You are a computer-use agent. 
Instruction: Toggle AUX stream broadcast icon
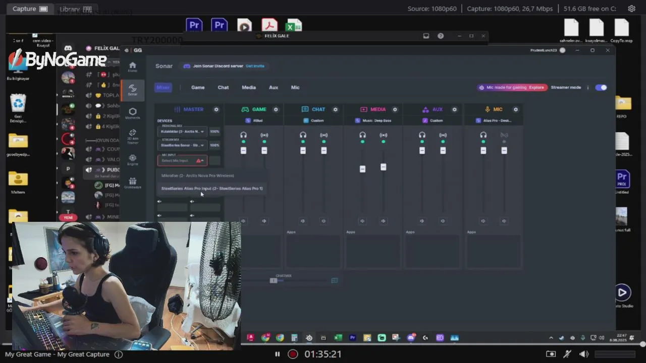[x=443, y=135]
